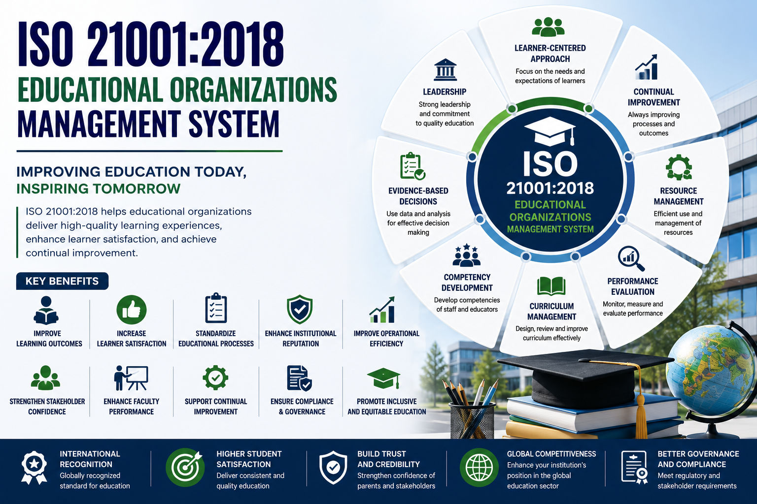757x504 pixels.
Task: Click 'RESOURCE MANAGEMENT' segment title
Action: (x=678, y=196)
